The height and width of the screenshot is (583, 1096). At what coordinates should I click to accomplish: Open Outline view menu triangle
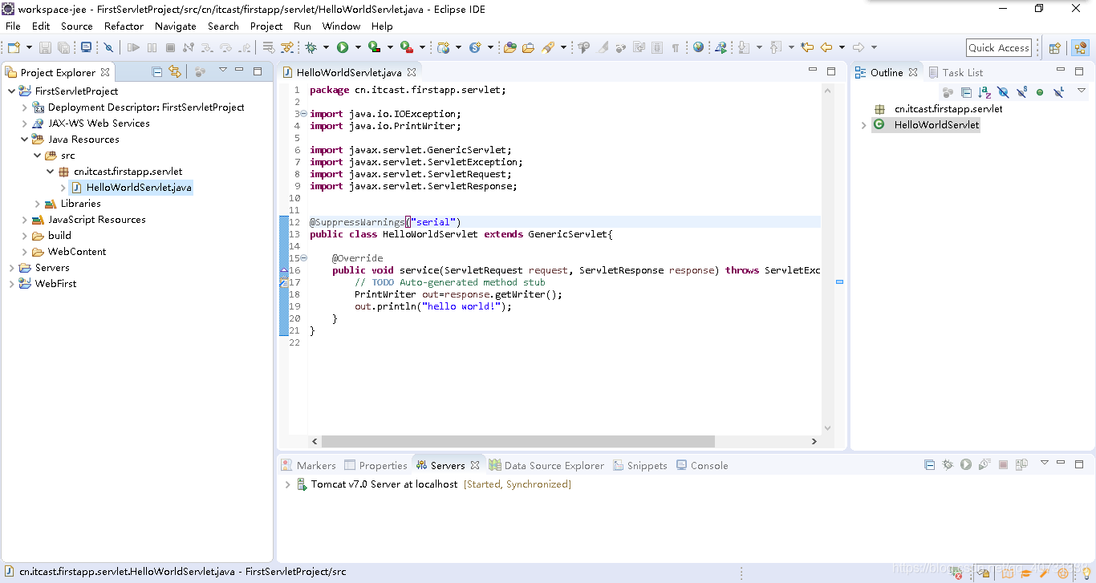coord(1081,91)
